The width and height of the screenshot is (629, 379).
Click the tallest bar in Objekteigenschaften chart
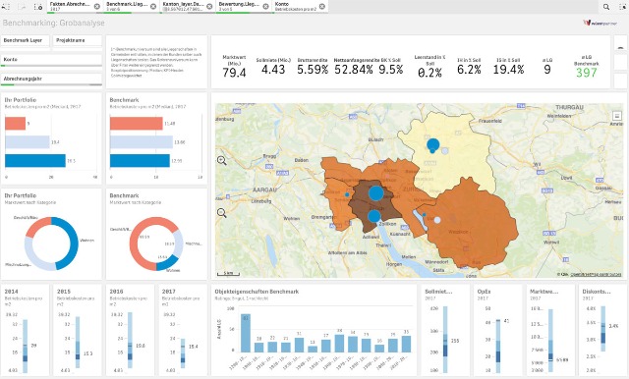click(x=246, y=333)
